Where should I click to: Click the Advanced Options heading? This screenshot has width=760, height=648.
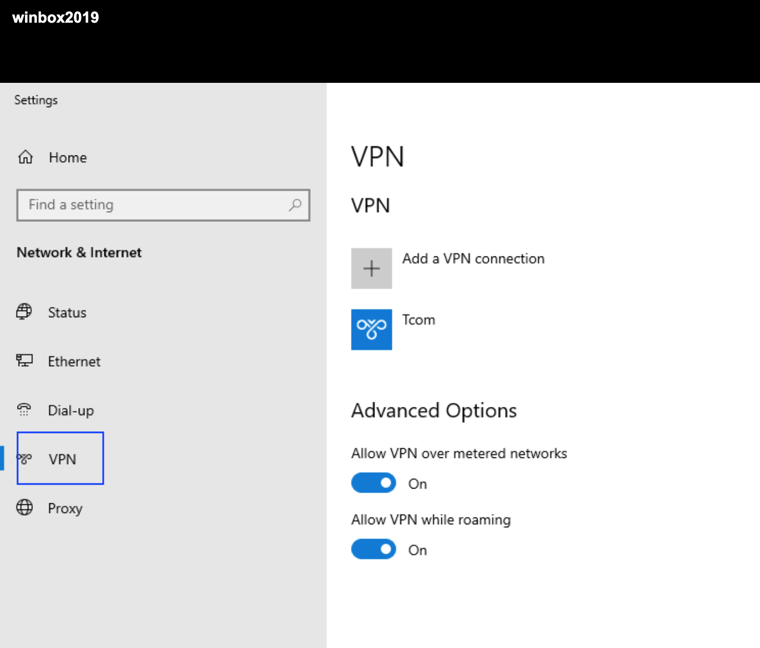[x=434, y=410]
